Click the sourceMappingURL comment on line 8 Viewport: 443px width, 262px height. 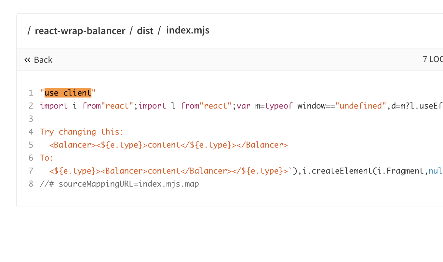coord(119,184)
